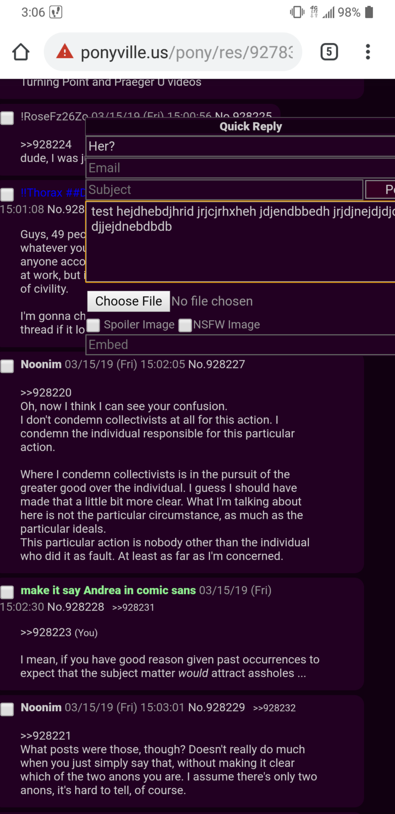Image resolution: width=395 pixels, height=814 pixels.
Task: Enable the Spoiler Image checkbox
Action: coord(94,325)
